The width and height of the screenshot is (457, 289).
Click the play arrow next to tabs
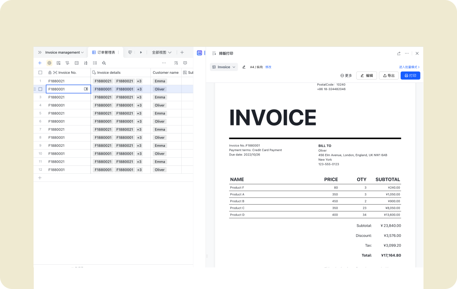tap(141, 52)
